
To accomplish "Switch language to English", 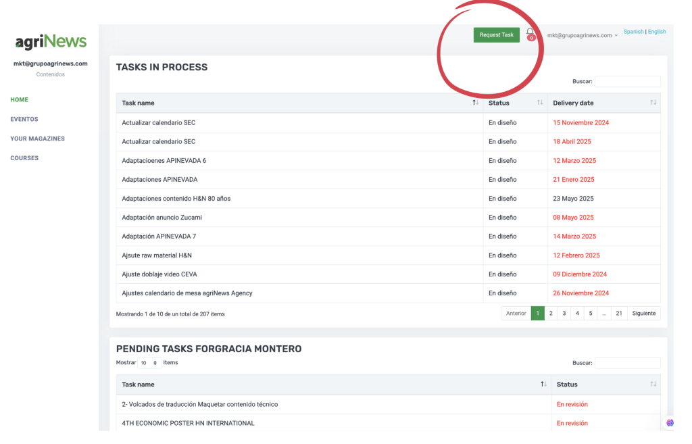I will coord(657,32).
